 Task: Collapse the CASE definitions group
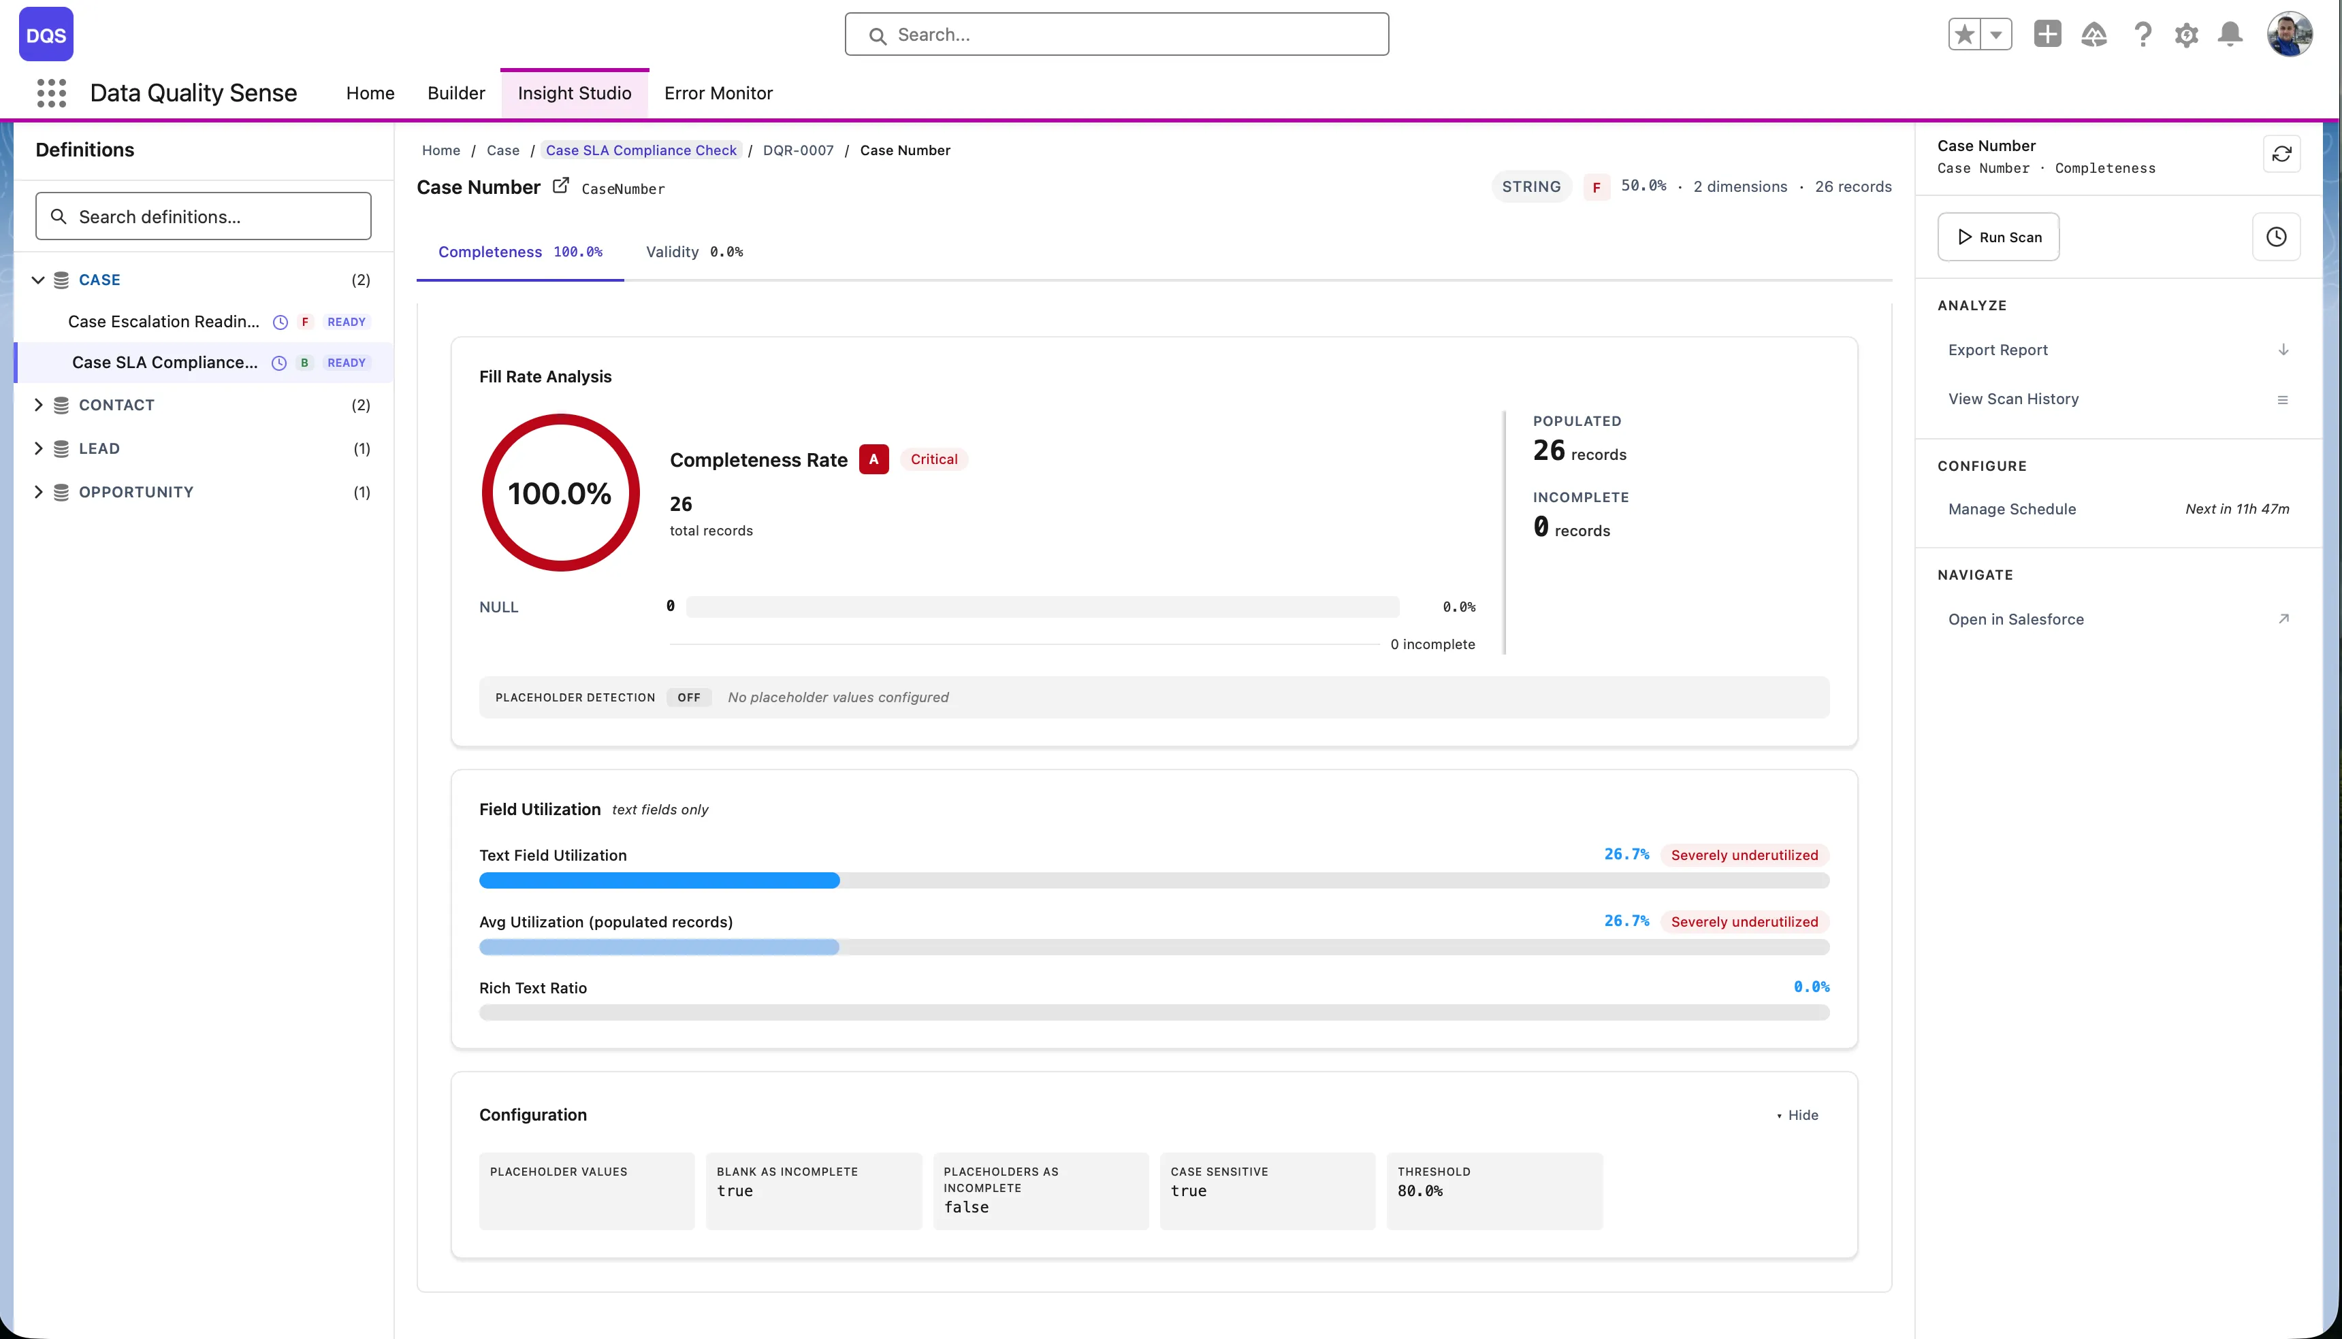[39, 280]
